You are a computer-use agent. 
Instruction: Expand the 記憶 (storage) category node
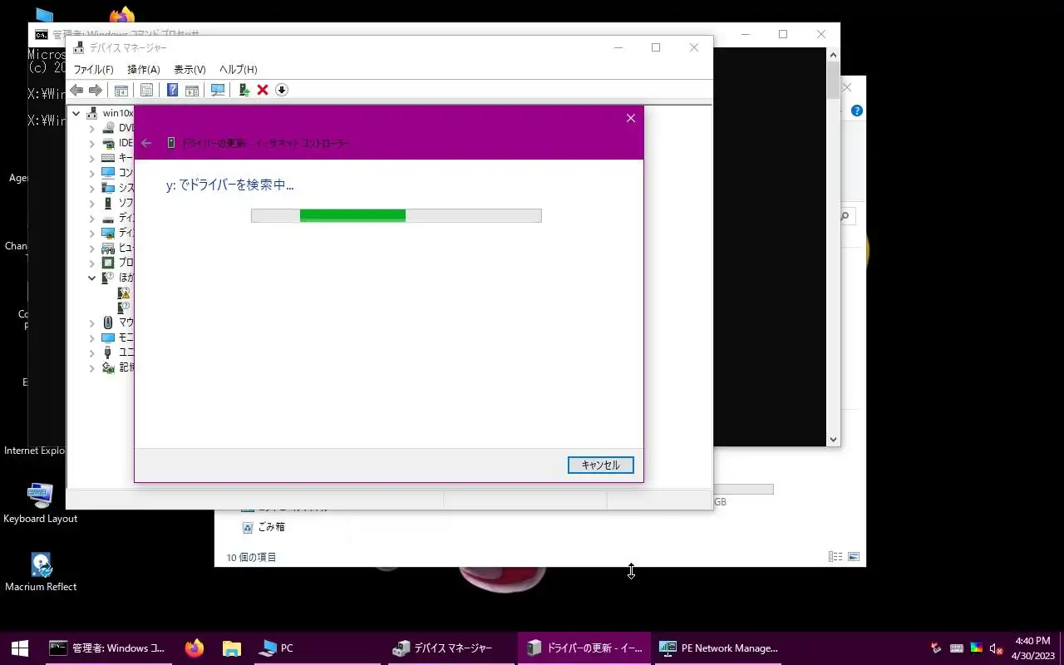[x=92, y=367]
